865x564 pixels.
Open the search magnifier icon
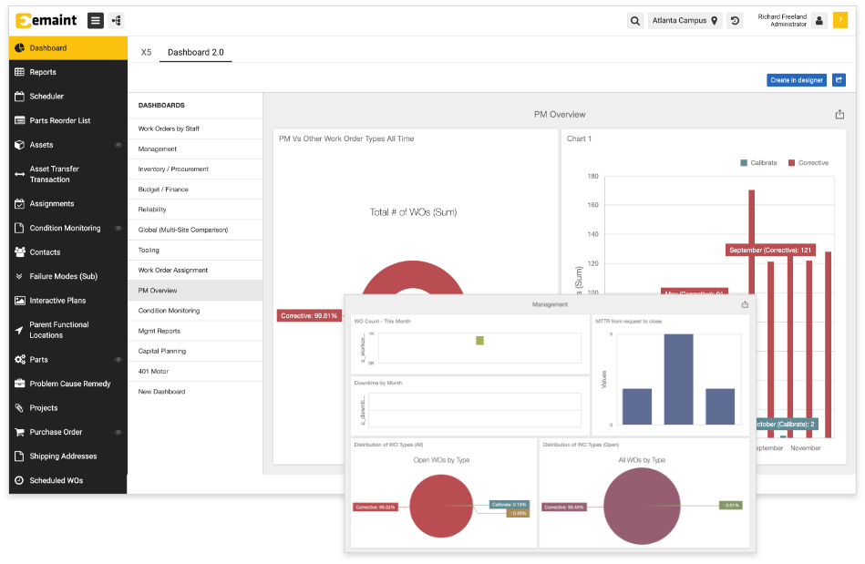(x=635, y=21)
